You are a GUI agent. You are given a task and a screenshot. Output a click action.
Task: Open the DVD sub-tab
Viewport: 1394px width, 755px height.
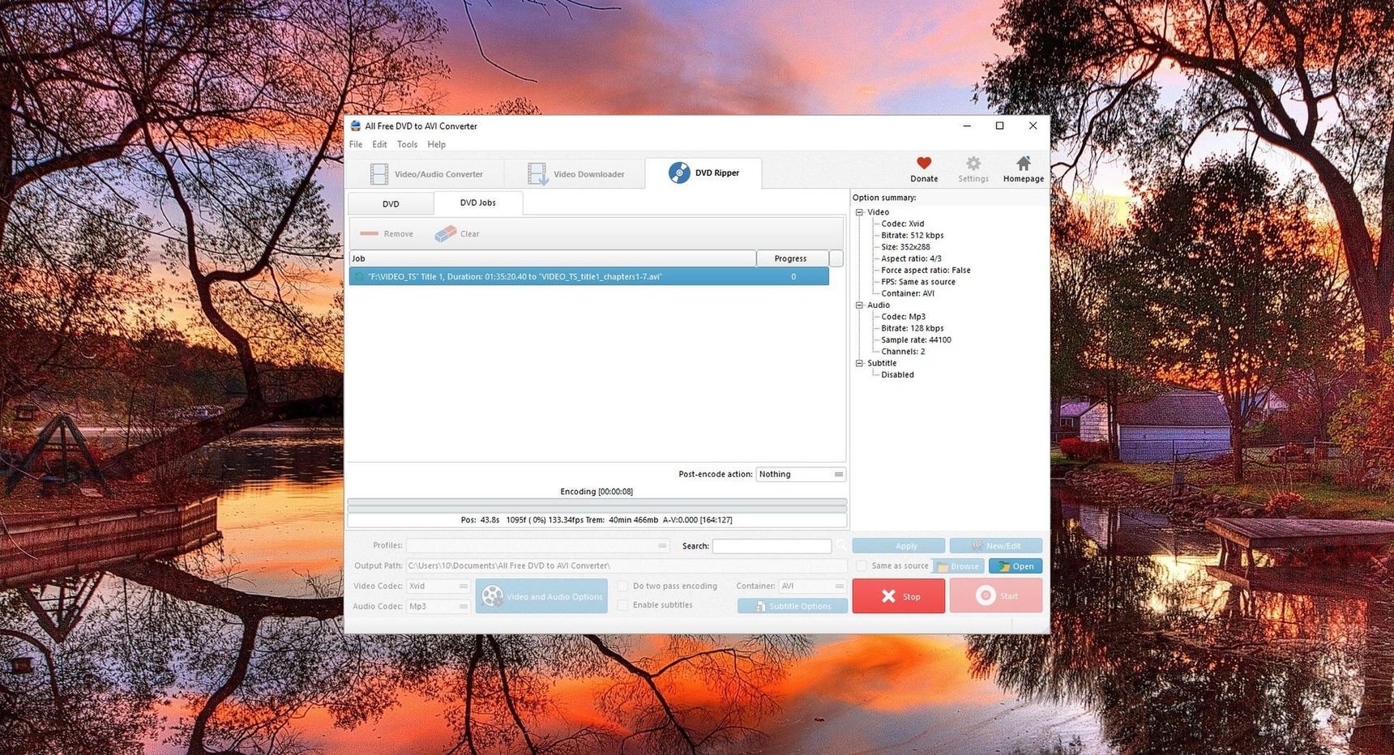click(x=391, y=204)
